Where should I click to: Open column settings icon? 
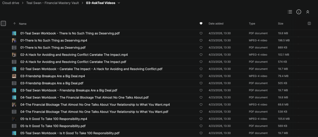coord(309,24)
